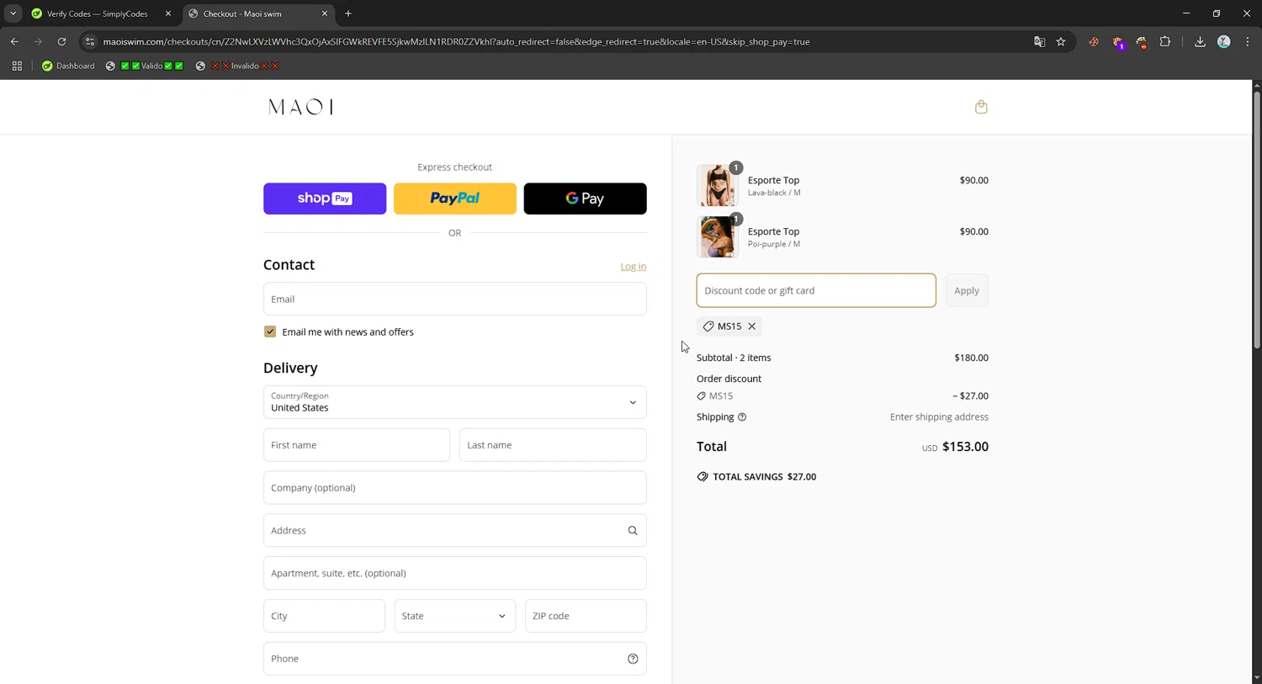1262x684 pixels.
Task: Focus the Apartment, suite field
Action: click(454, 573)
